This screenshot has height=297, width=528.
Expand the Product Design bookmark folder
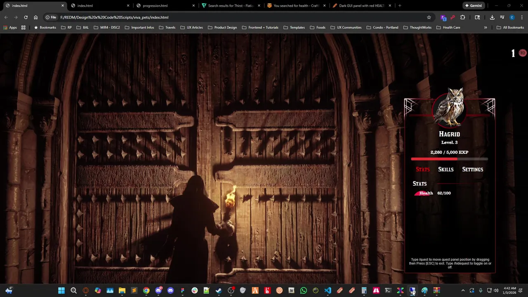[222, 28]
